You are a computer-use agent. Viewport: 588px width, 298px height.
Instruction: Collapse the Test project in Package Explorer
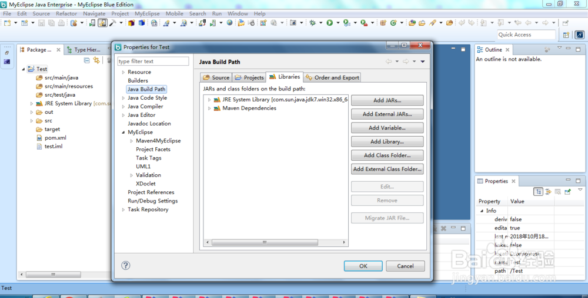tap(24, 69)
